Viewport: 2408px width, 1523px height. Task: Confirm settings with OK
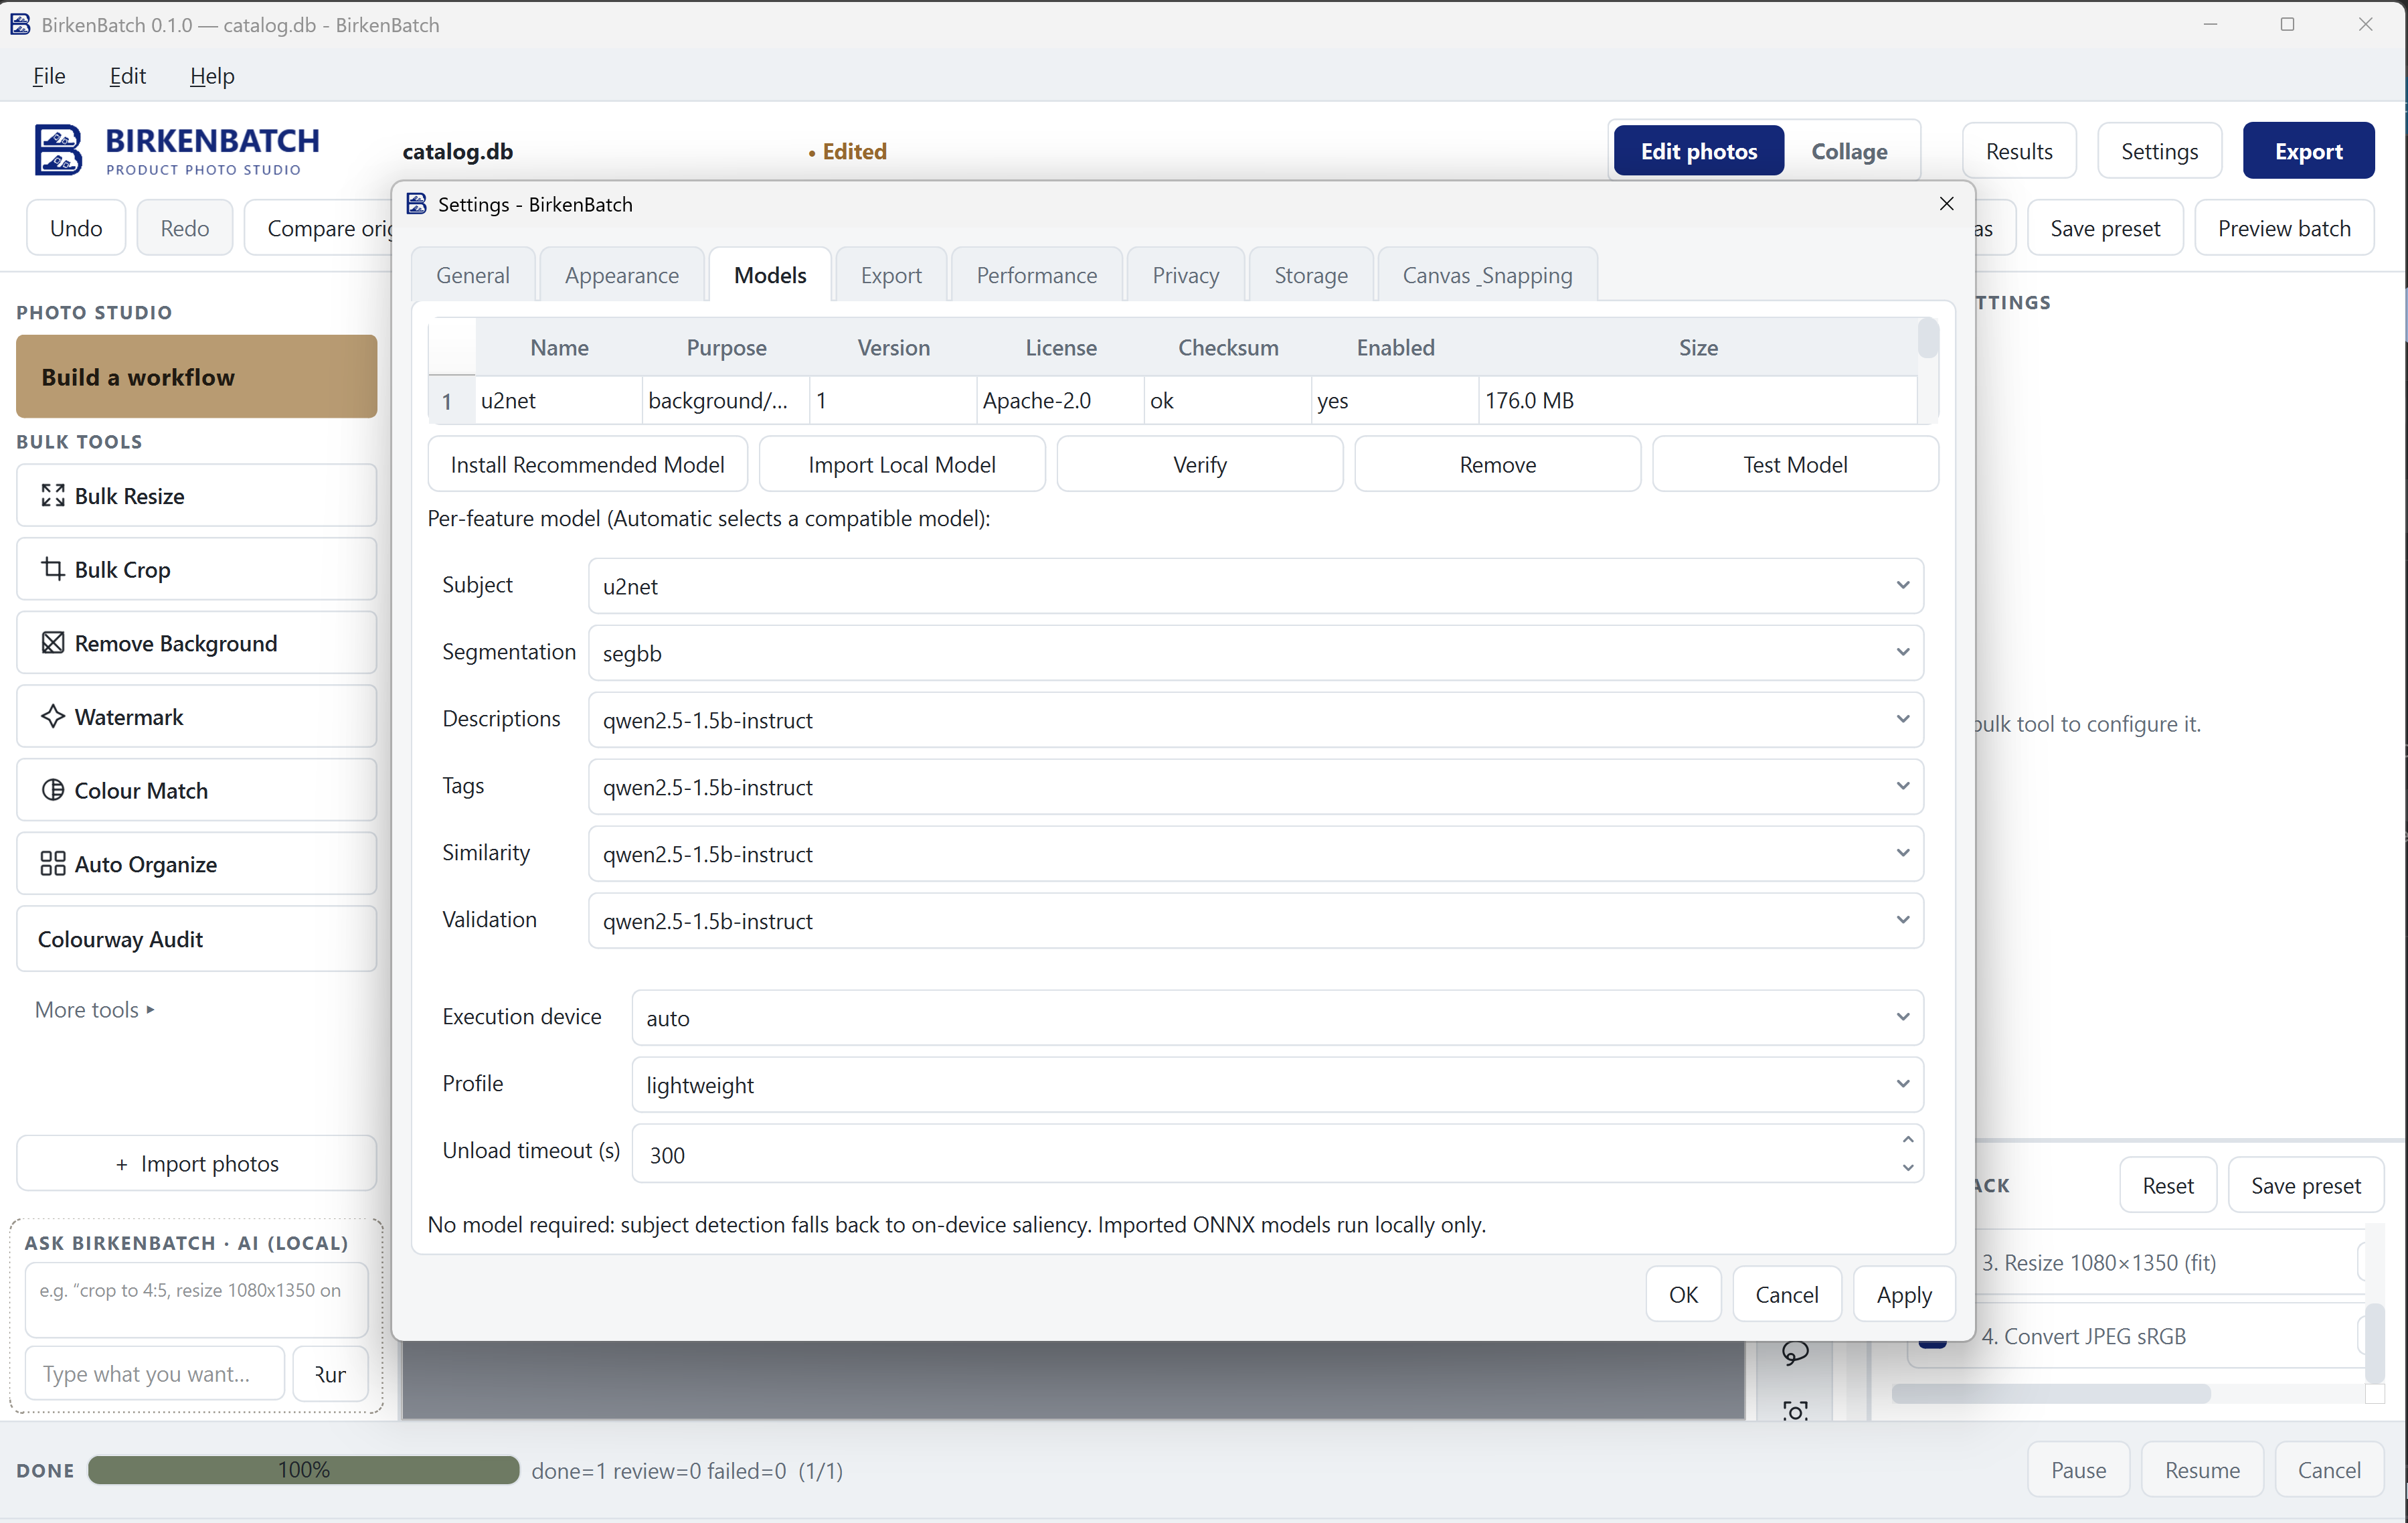tap(1683, 1295)
